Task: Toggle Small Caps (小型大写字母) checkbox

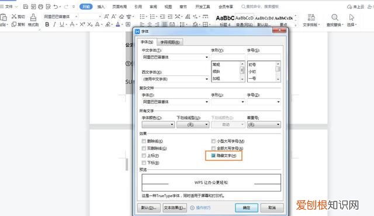Action: coord(213,141)
